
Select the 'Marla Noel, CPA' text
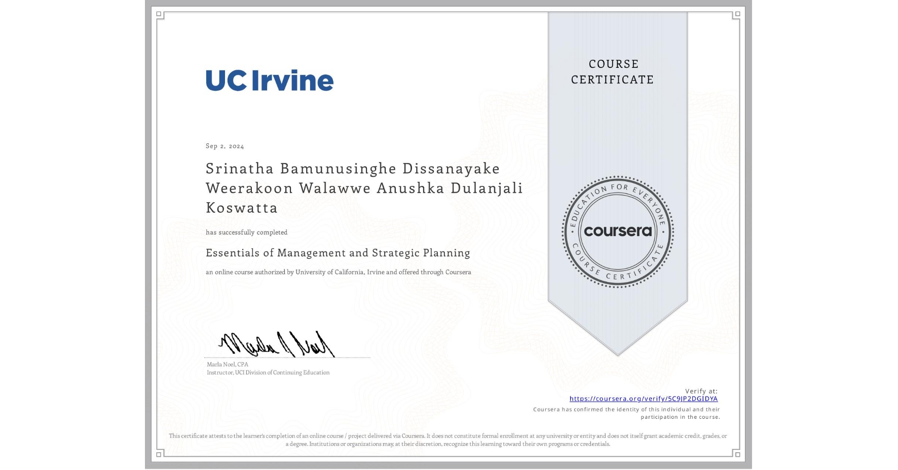pyautogui.click(x=228, y=364)
